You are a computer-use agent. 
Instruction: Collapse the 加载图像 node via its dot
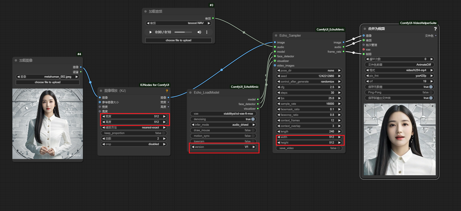15,60
